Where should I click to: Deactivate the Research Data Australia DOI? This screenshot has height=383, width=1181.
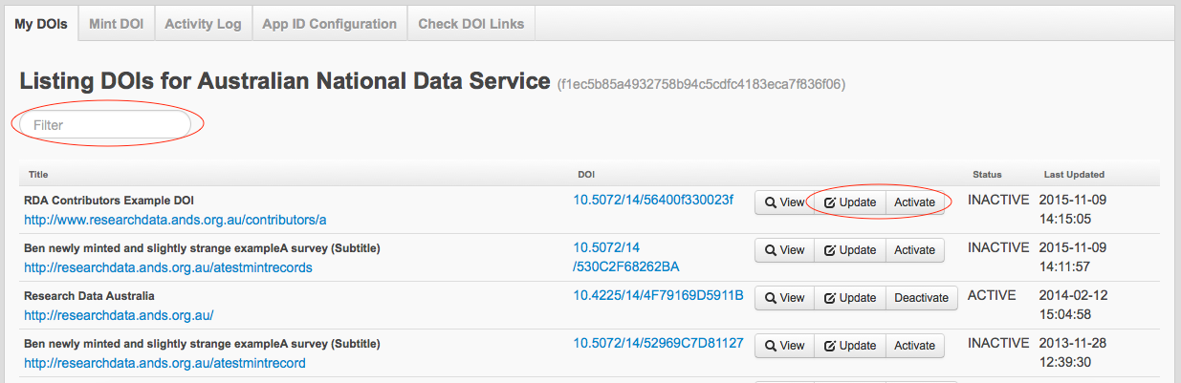click(921, 298)
